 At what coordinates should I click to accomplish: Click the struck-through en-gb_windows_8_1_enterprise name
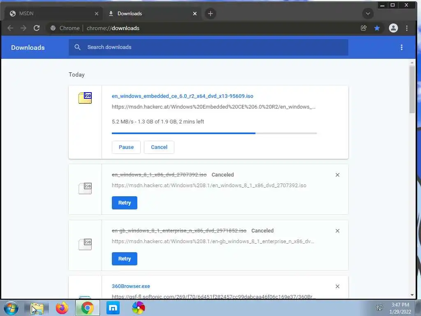click(179, 230)
